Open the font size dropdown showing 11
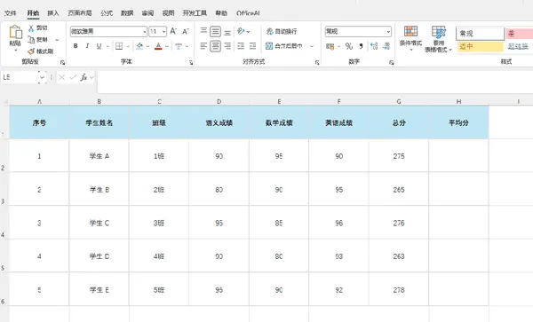Screen dimensions: 533x322 point(164,32)
